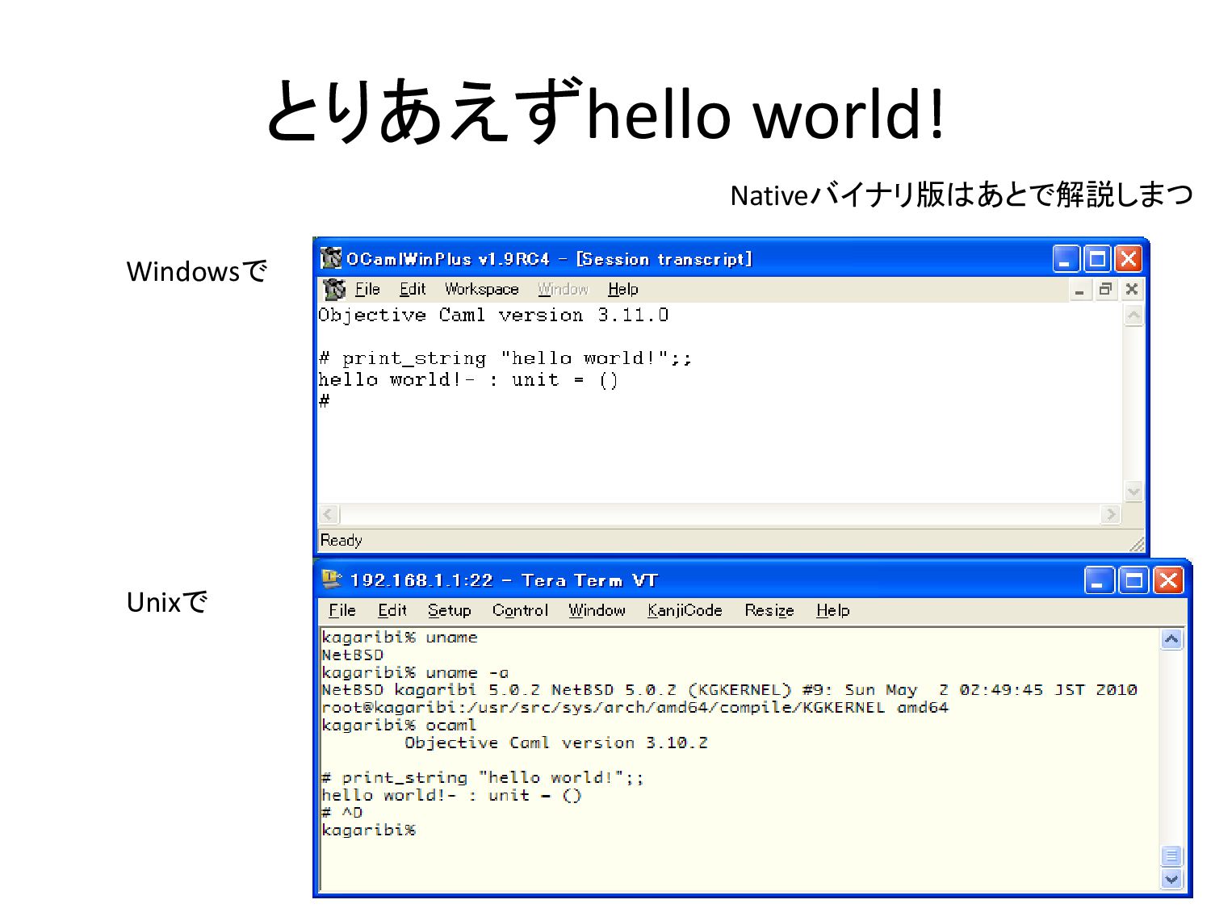Image resolution: width=1211 pixels, height=908 pixels.
Task: Open the Control menu in Tera Term
Action: (520, 610)
